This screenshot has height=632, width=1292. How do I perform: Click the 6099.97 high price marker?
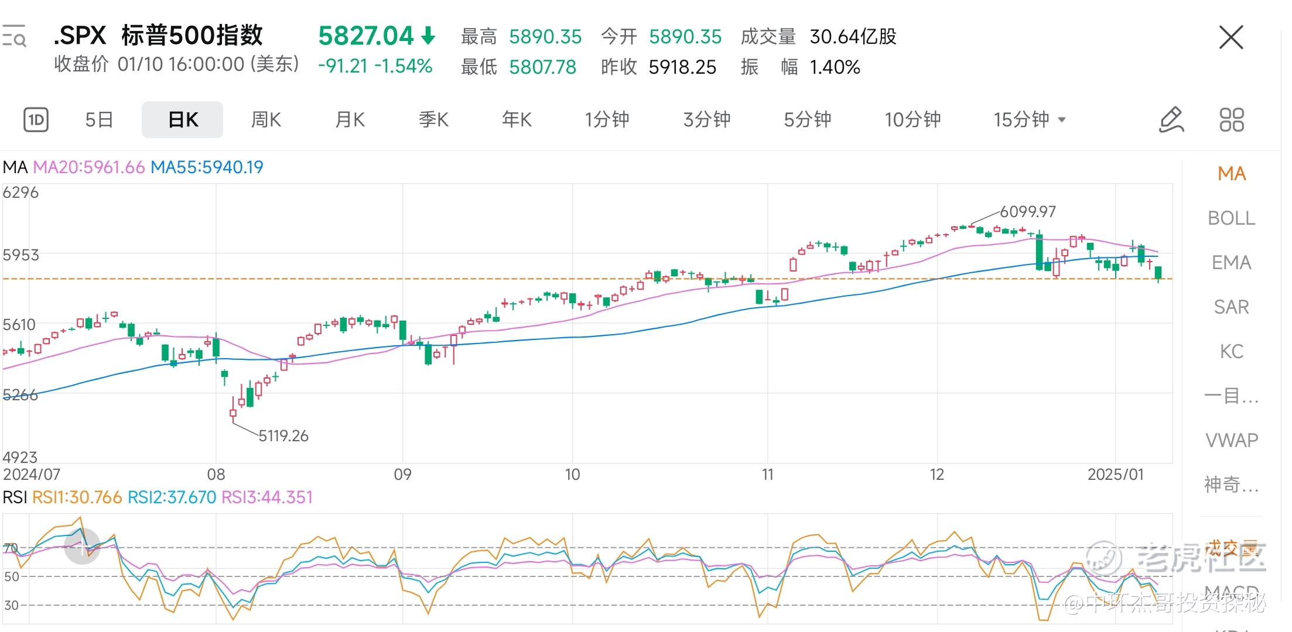(1027, 212)
